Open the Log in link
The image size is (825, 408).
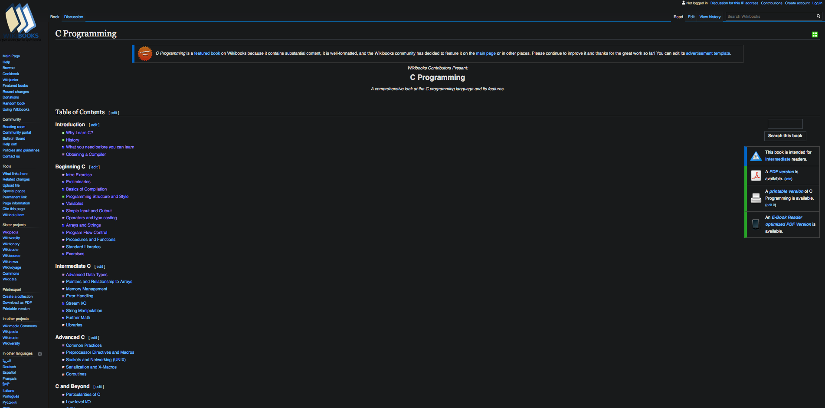(817, 3)
